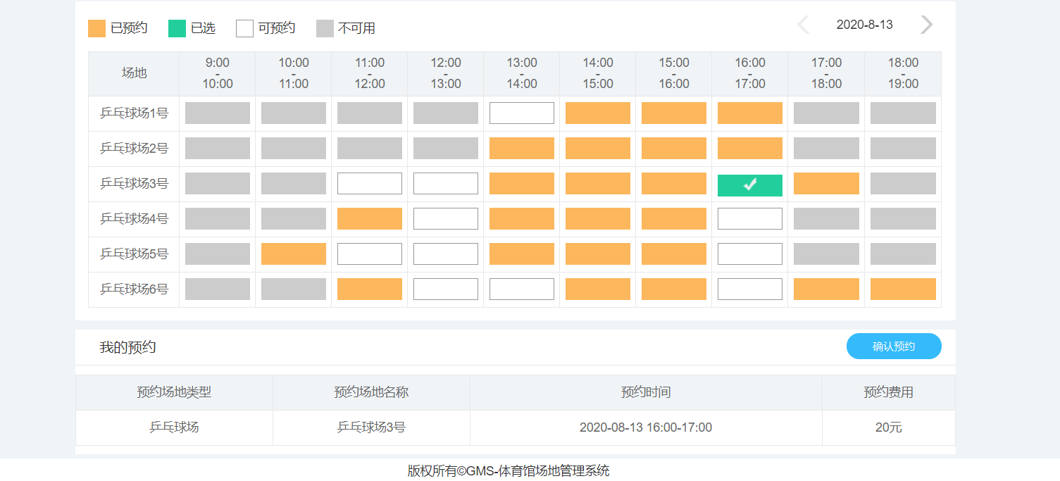Go to next date with right arrow
1060x481 pixels.
[x=927, y=25]
